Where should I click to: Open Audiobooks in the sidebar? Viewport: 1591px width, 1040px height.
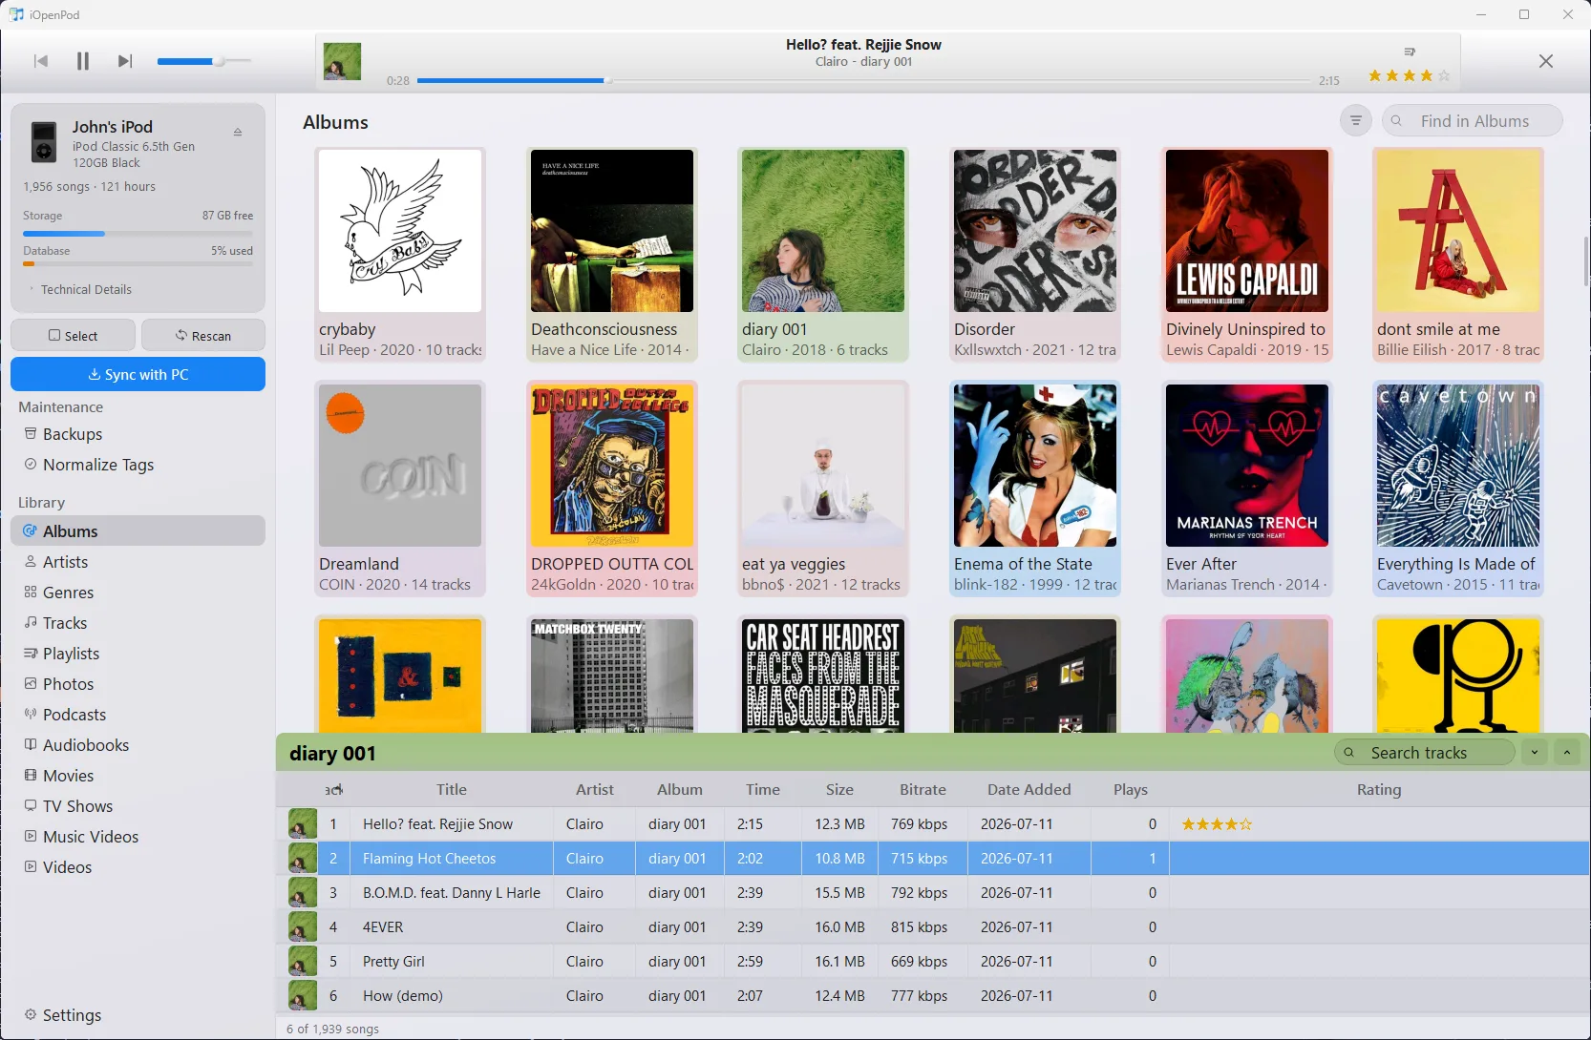(x=138, y=745)
